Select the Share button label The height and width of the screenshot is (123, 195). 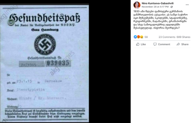185,44
